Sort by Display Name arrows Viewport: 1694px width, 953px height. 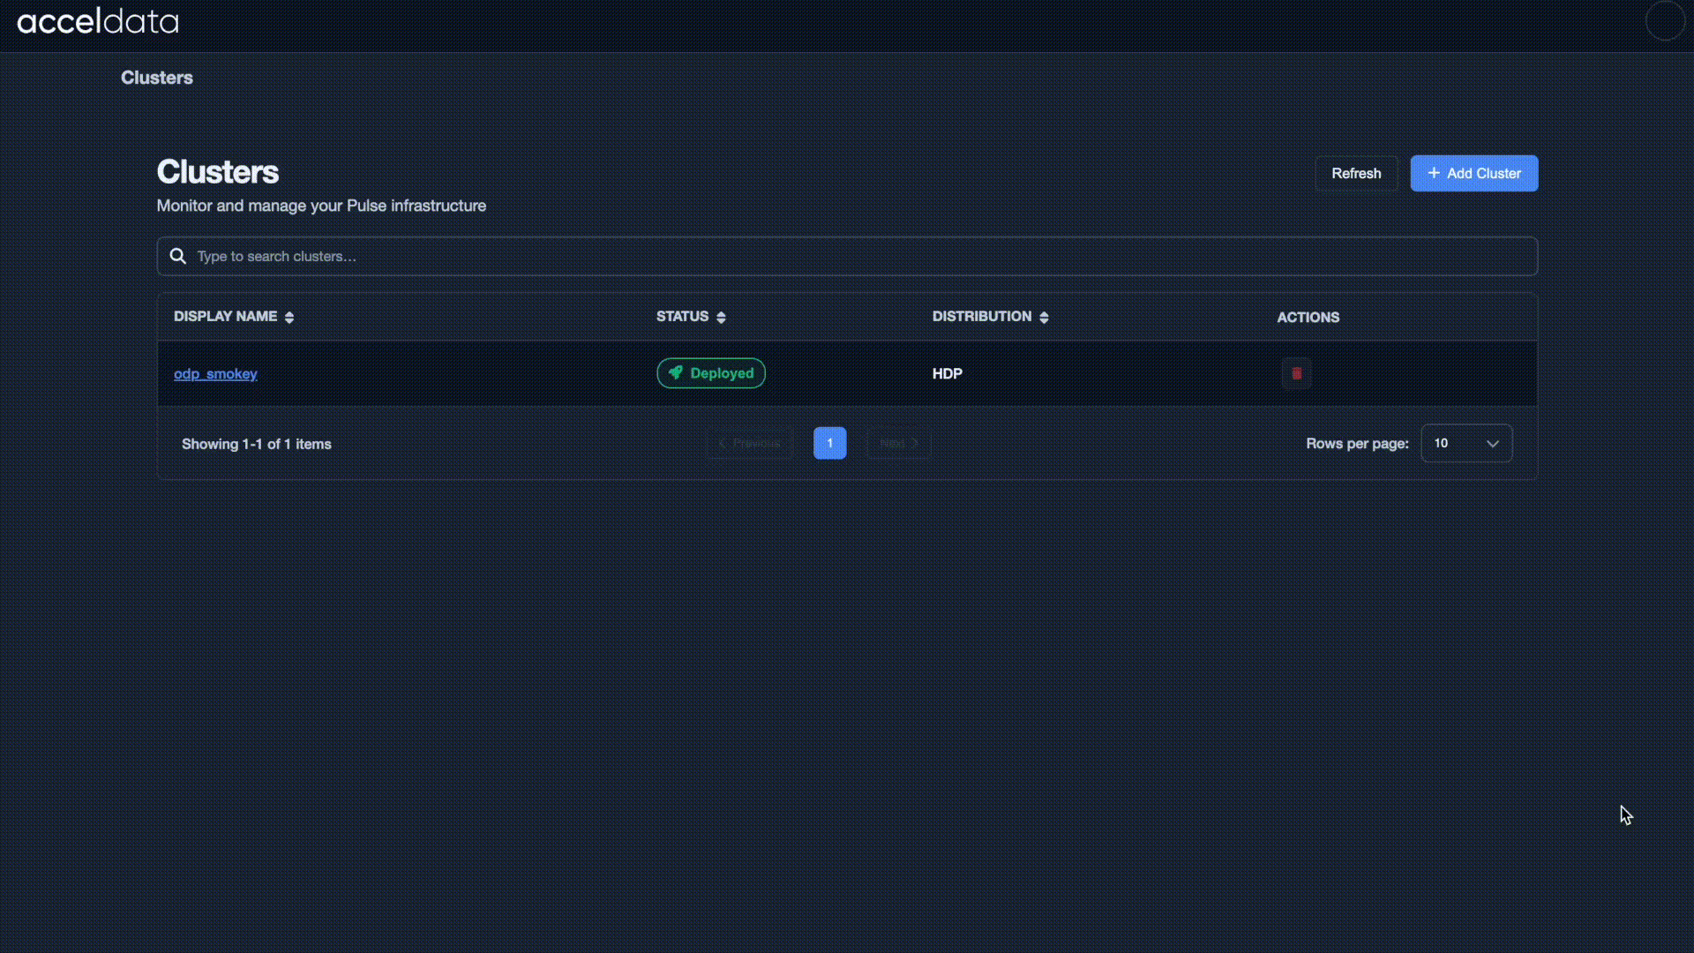point(289,318)
